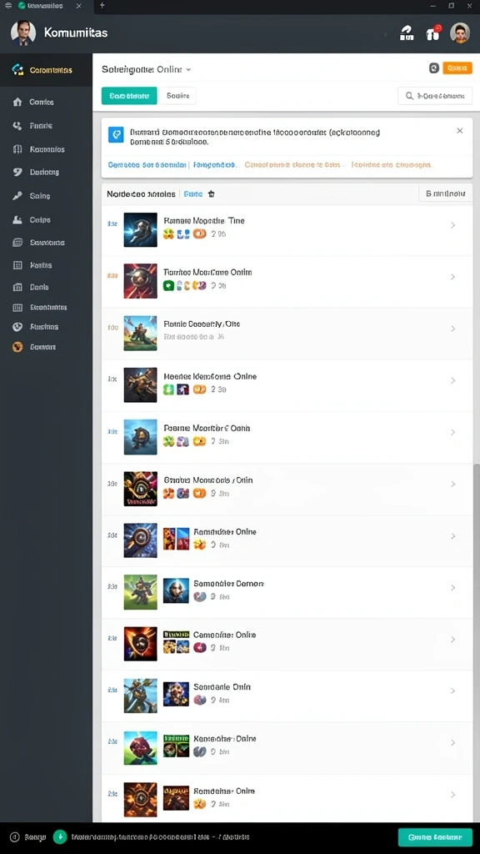Open the hamburger menu icon beside the browser tab

[x=8, y=6]
